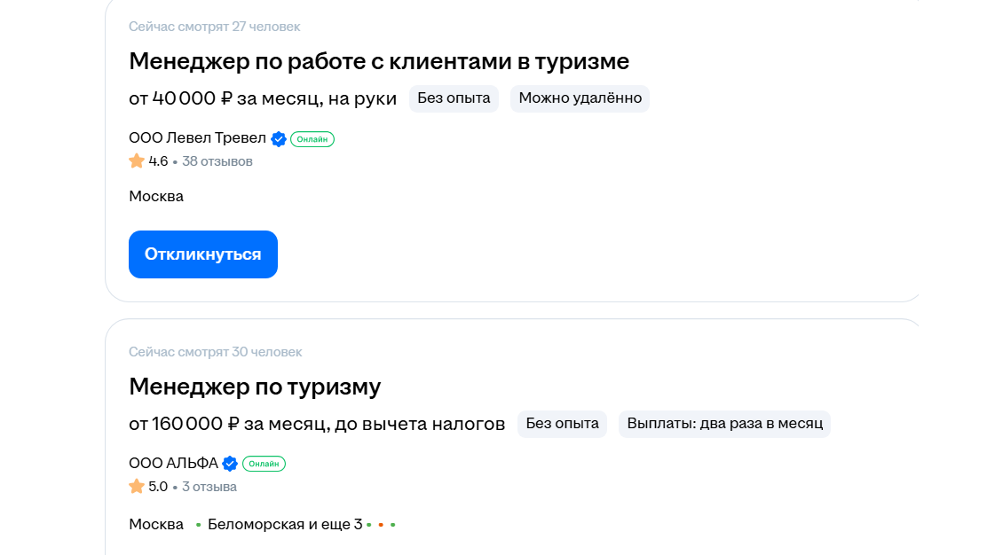Click Онлайн badge for ООО Левел Тревел
The height and width of the screenshot is (555, 987).
click(x=312, y=139)
